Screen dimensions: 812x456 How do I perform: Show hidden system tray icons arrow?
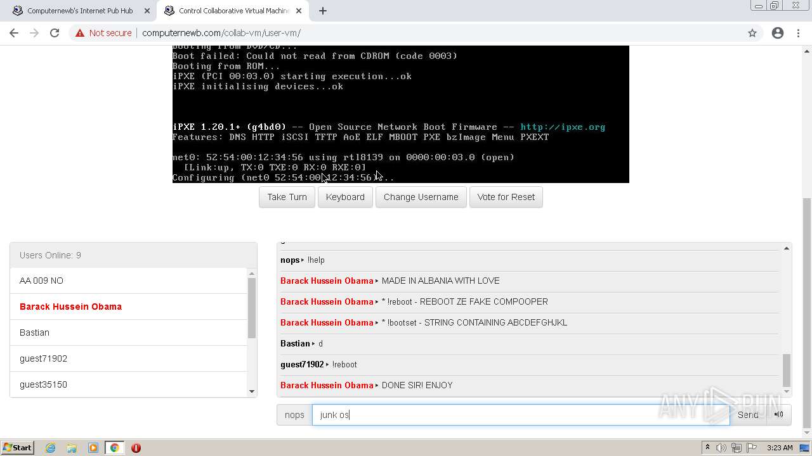[707, 448]
